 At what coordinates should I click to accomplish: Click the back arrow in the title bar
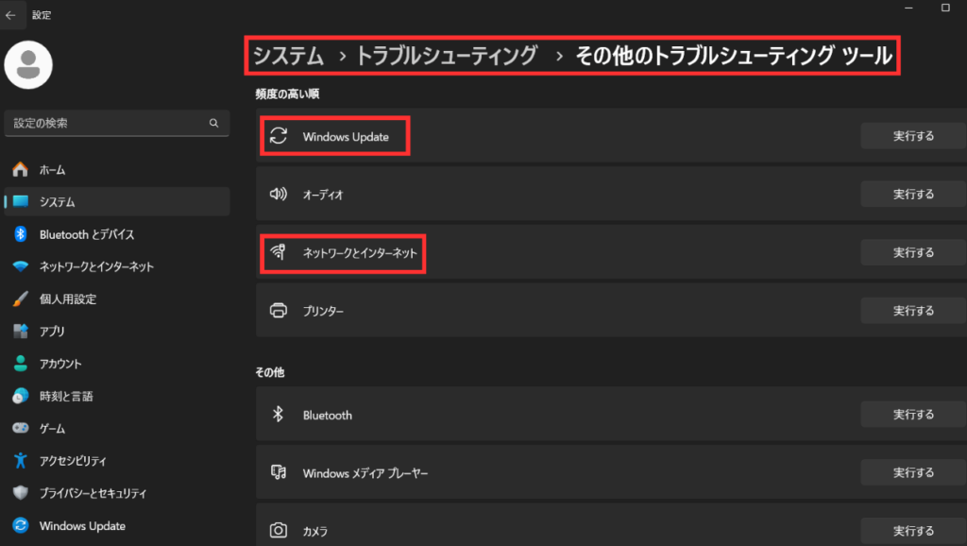click(x=10, y=15)
